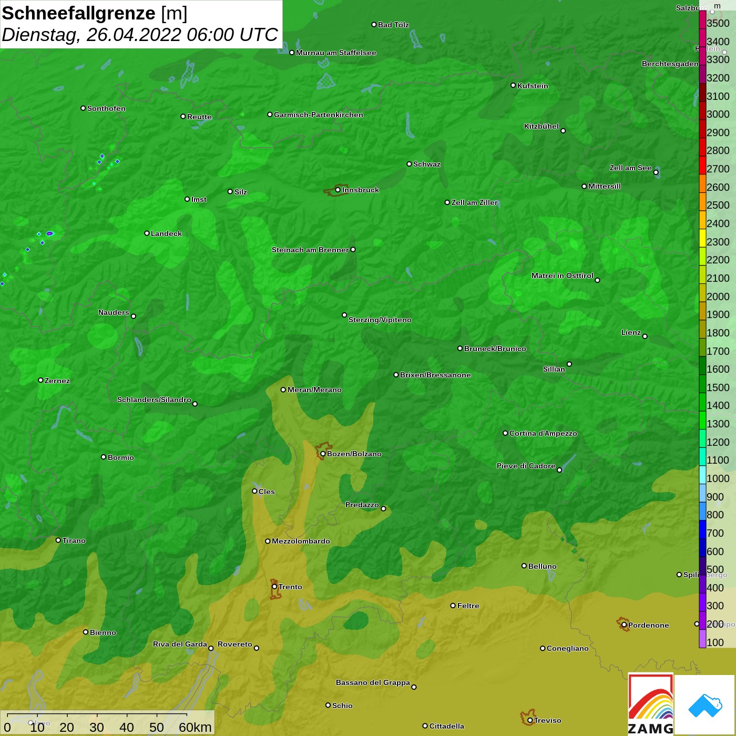The height and width of the screenshot is (736, 736).
Task: Click the "1000" legend value
Action: [718, 478]
